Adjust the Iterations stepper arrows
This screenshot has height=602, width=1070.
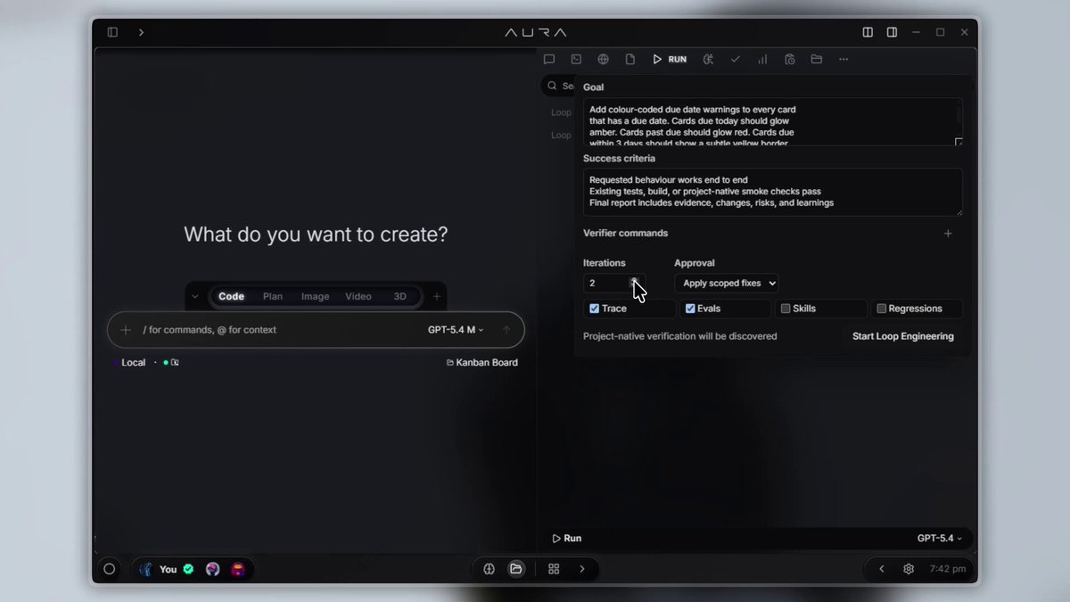tap(635, 283)
